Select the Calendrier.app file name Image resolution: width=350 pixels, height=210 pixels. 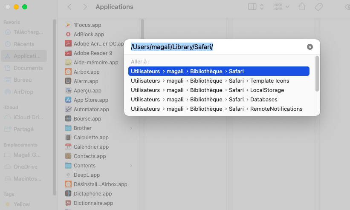click(91, 147)
